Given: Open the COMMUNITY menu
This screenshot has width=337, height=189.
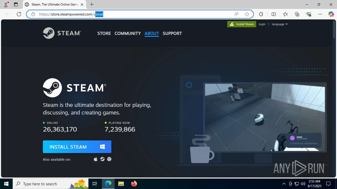Looking at the screenshot, I should point(128,33).
